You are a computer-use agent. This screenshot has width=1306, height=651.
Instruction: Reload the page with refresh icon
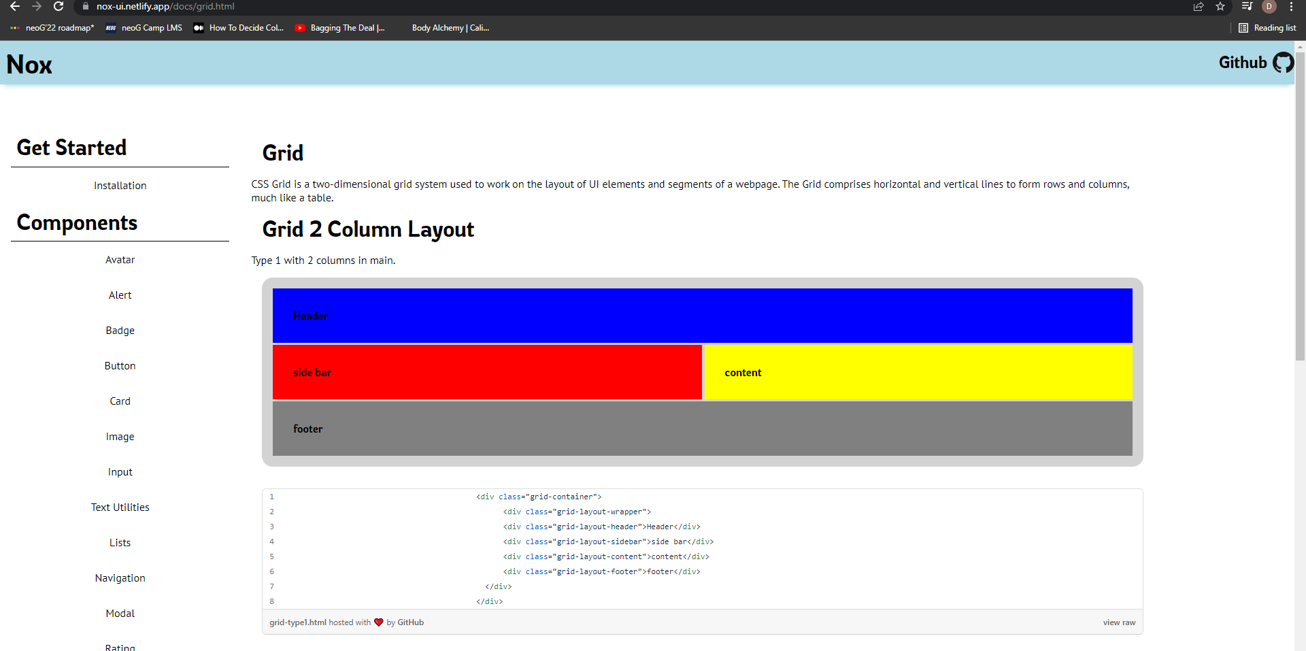pyautogui.click(x=58, y=7)
